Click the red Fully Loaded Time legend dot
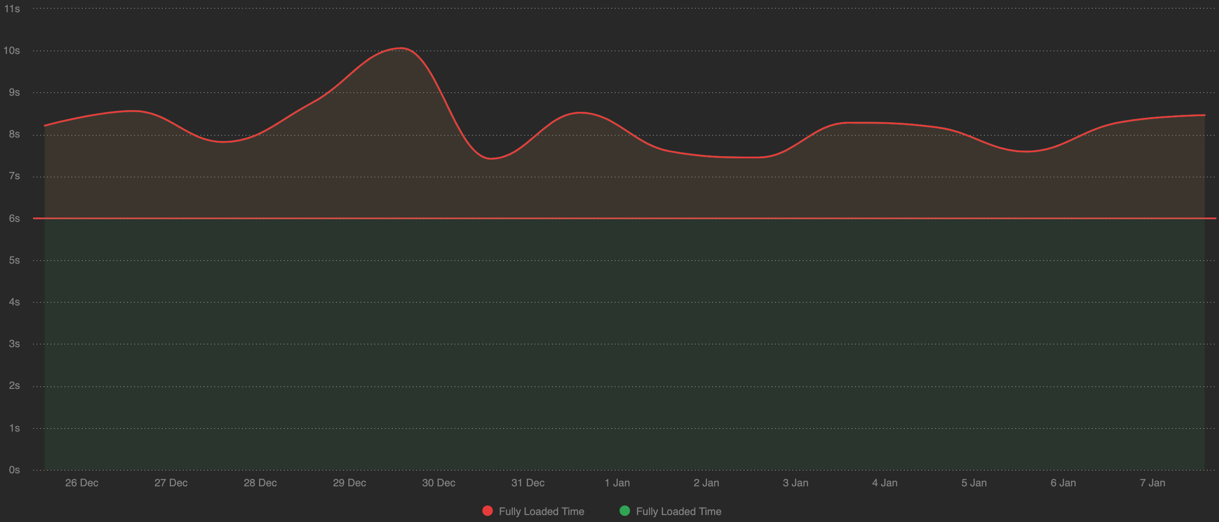Viewport: 1219px width, 522px height. (488, 511)
